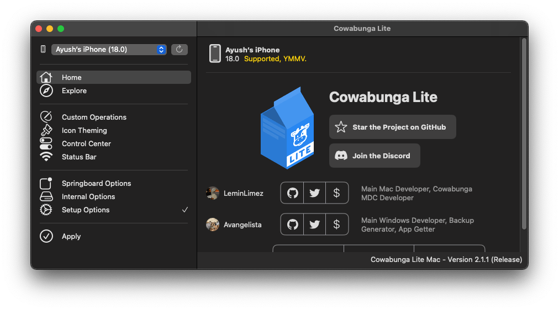This screenshot has width=559, height=310.
Task: Open LeminLimez's GitHub profile icon
Action: pos(292,193)
